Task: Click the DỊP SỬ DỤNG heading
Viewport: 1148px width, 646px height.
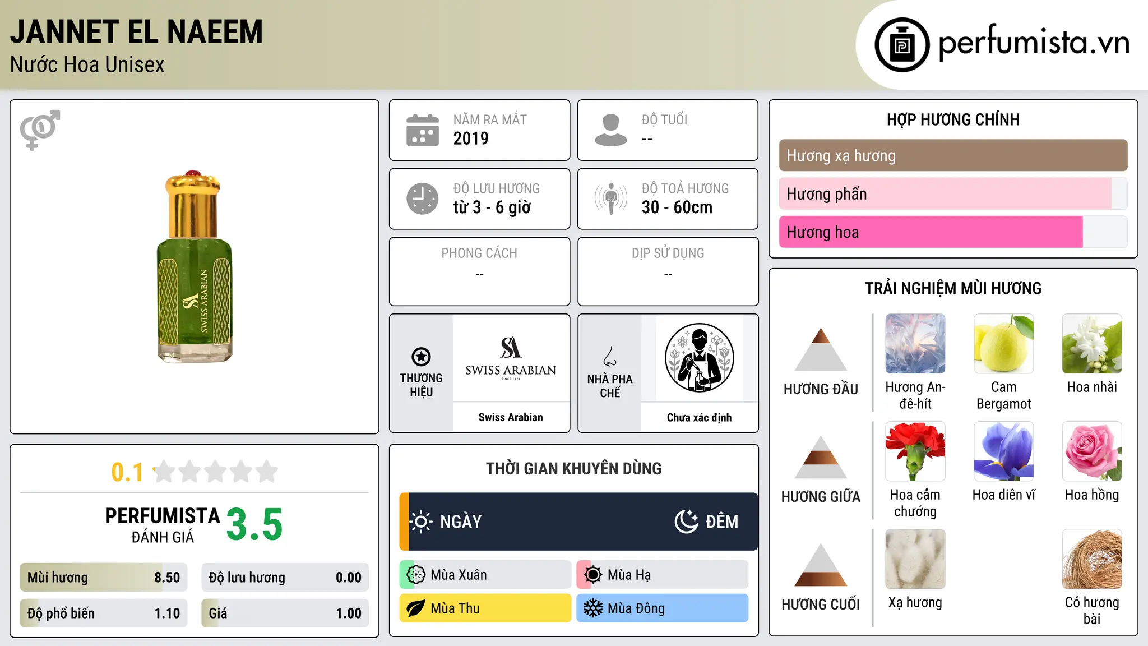Action: click(x=668, y=253)
